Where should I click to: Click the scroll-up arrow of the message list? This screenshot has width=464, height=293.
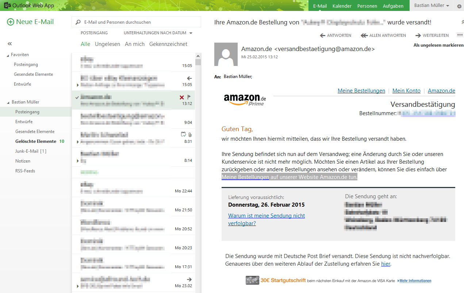coord(198,56)
